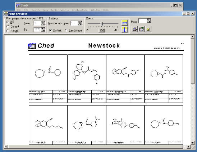The width and height of the screenshot is (197, 152).
Task: Click second-row third bicyclic imide structure
Action: [x=126, y=123]
